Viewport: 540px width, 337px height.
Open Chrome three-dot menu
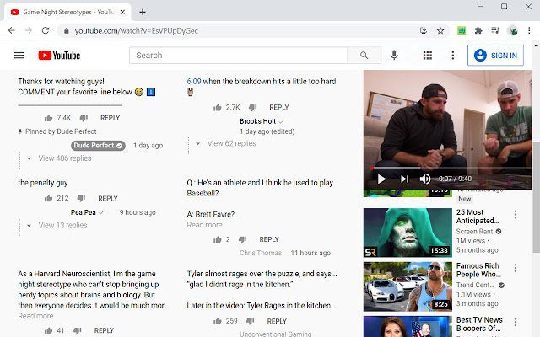pyautogui.click(x=529, y=30)
